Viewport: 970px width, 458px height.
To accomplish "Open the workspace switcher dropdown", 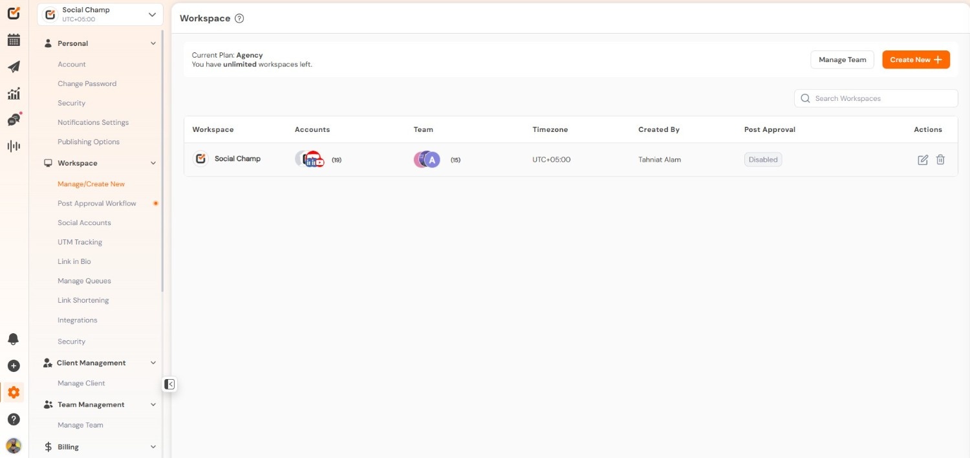I will [x=100, y=14].
